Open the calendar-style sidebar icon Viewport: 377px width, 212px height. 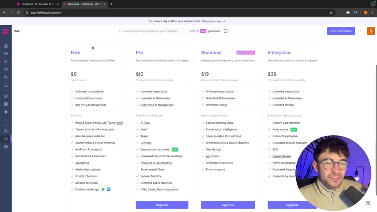pos(6,69)
